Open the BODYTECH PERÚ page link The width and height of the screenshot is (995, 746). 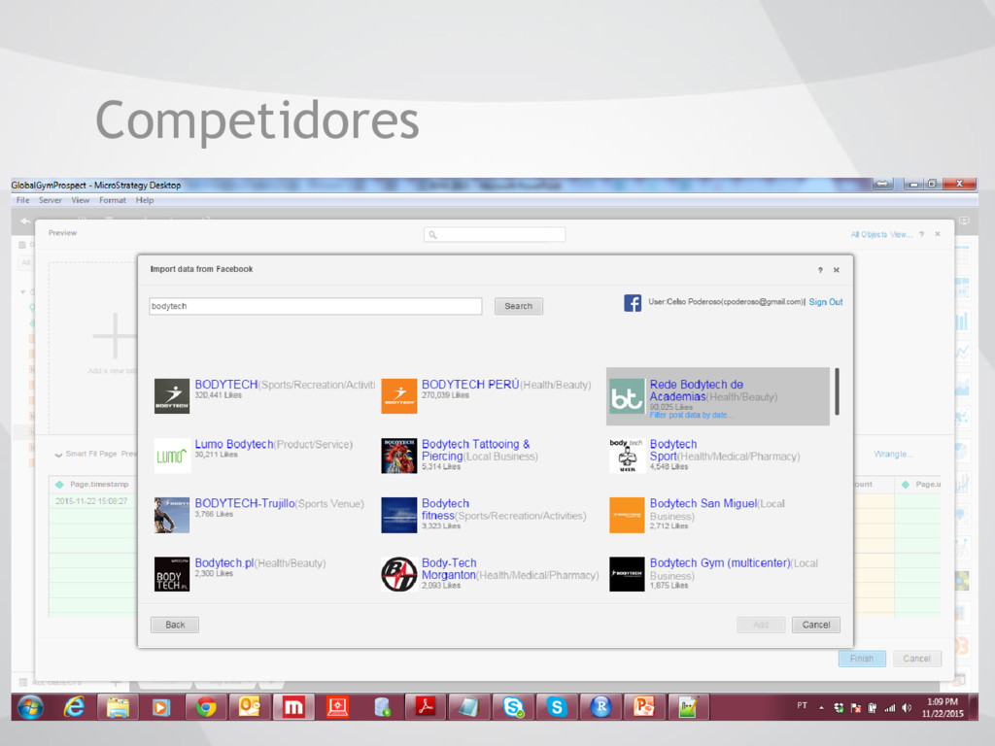470,385
